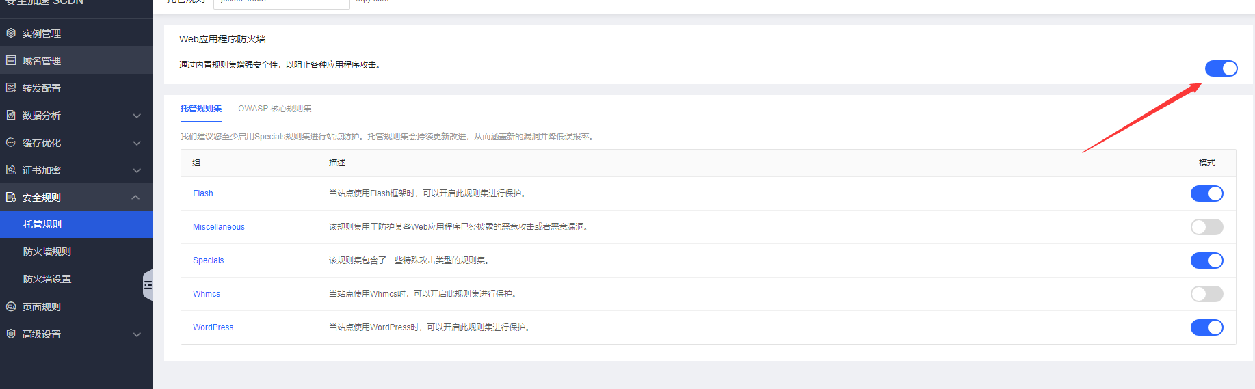Viewport: 1255px width, 389px height.
Task: Open the Flash rule group link
Action: pyautogui.click(x=203, y=193)
